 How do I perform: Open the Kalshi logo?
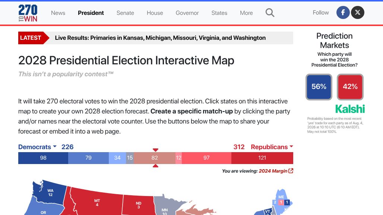[x=350, y=109]
